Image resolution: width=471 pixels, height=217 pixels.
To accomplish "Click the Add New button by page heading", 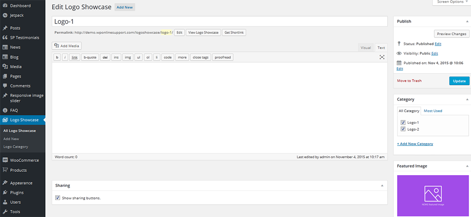I will 125,8.
